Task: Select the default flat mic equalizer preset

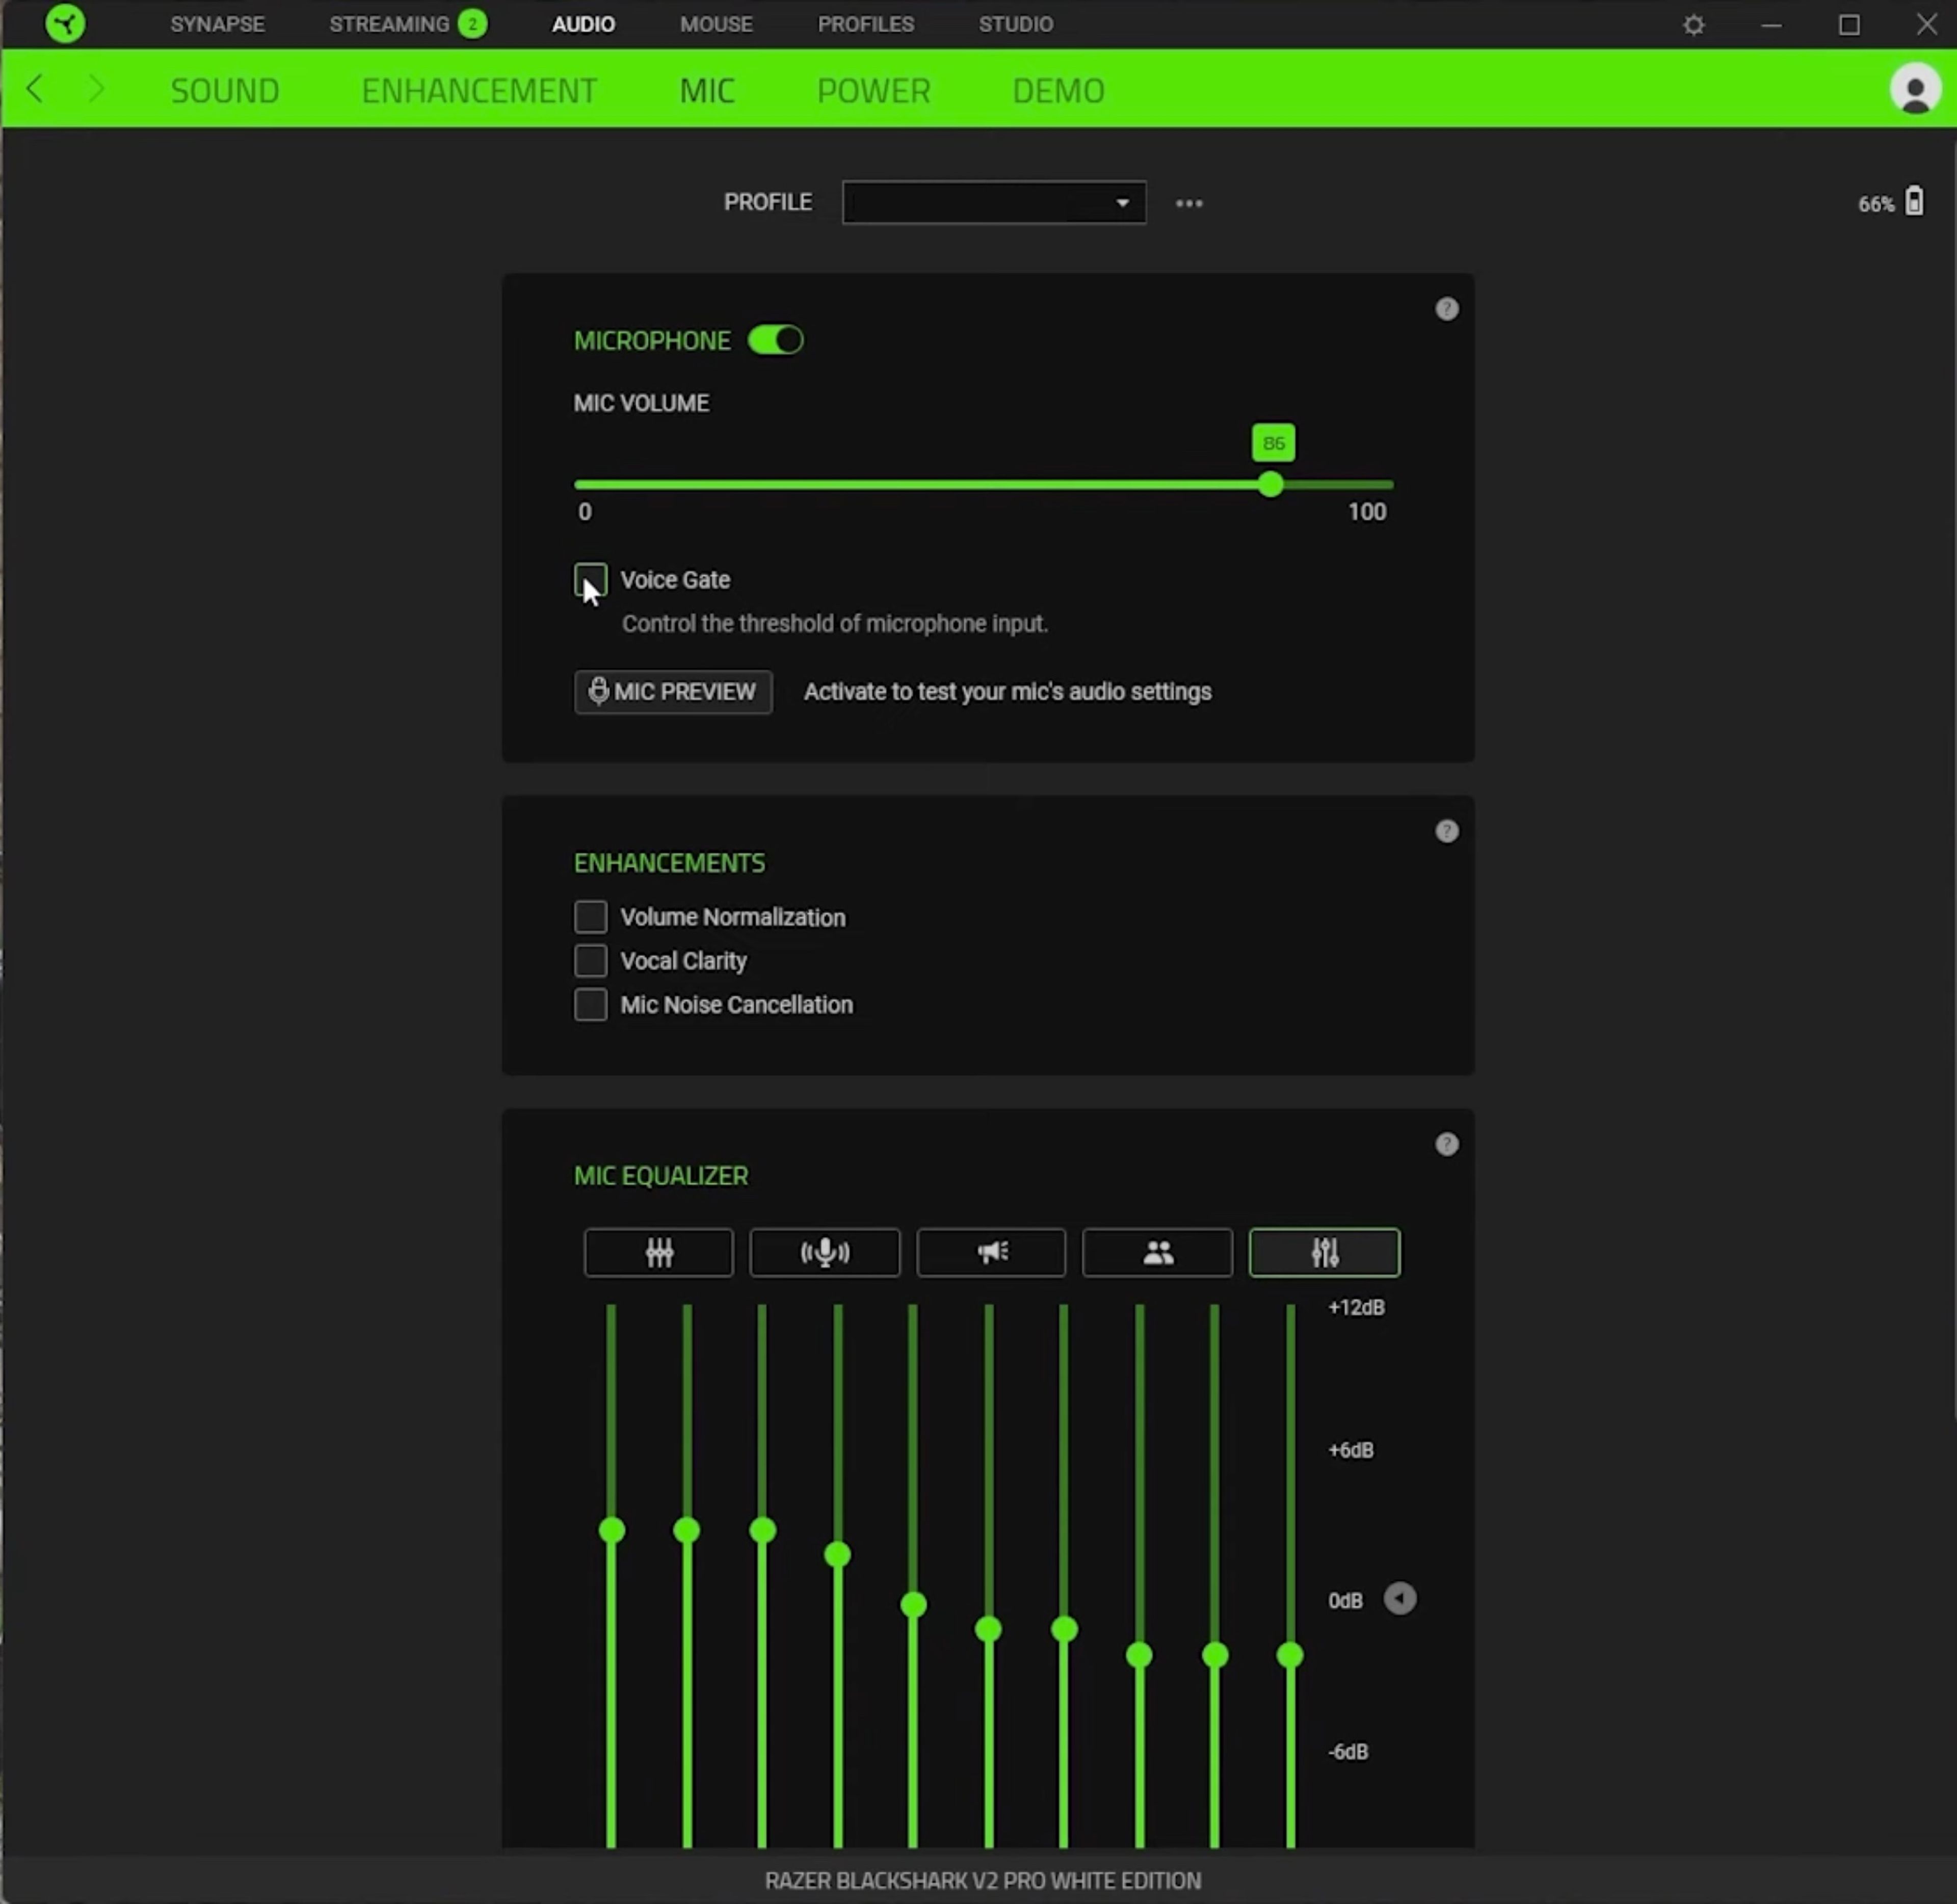Action: (658, 1253)
